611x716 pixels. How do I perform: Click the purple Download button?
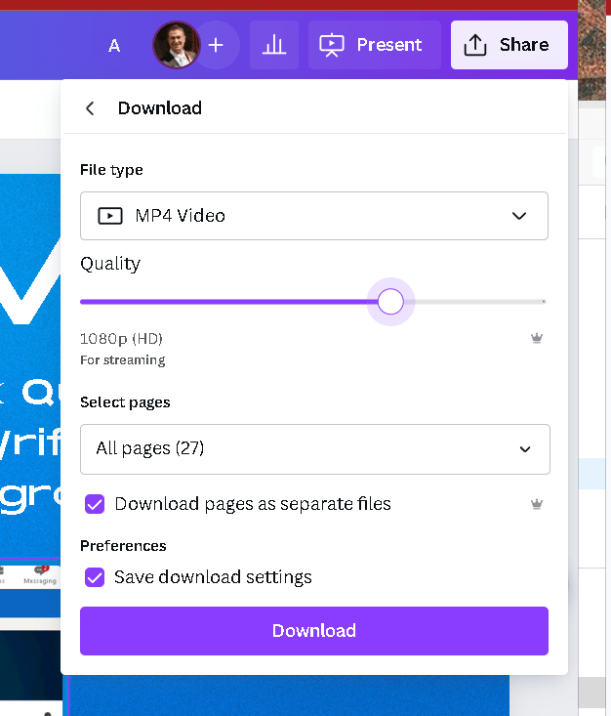pyautogui.click(x=314, y=631)
